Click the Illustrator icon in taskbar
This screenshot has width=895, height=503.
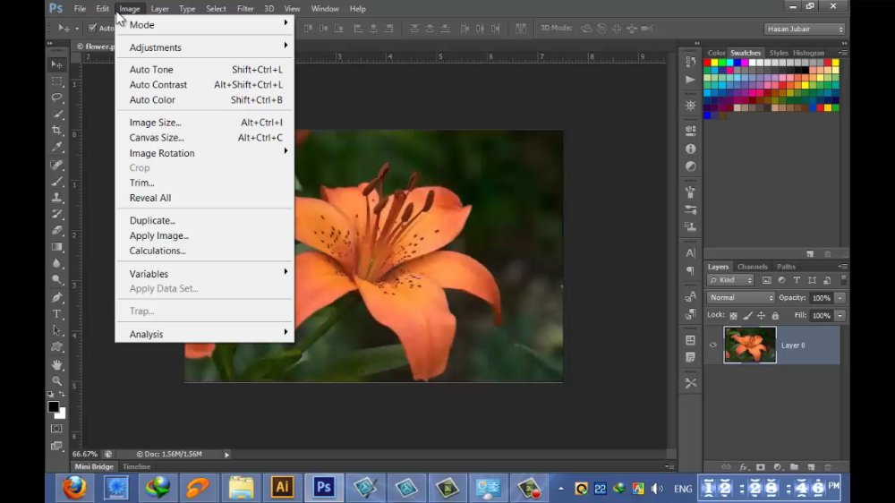click(x=282, y=487)
